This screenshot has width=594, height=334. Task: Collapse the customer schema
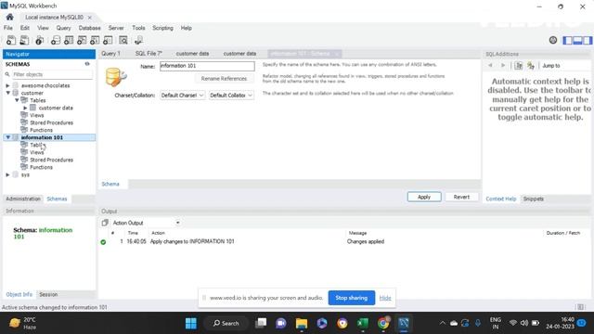pos(7,93)
